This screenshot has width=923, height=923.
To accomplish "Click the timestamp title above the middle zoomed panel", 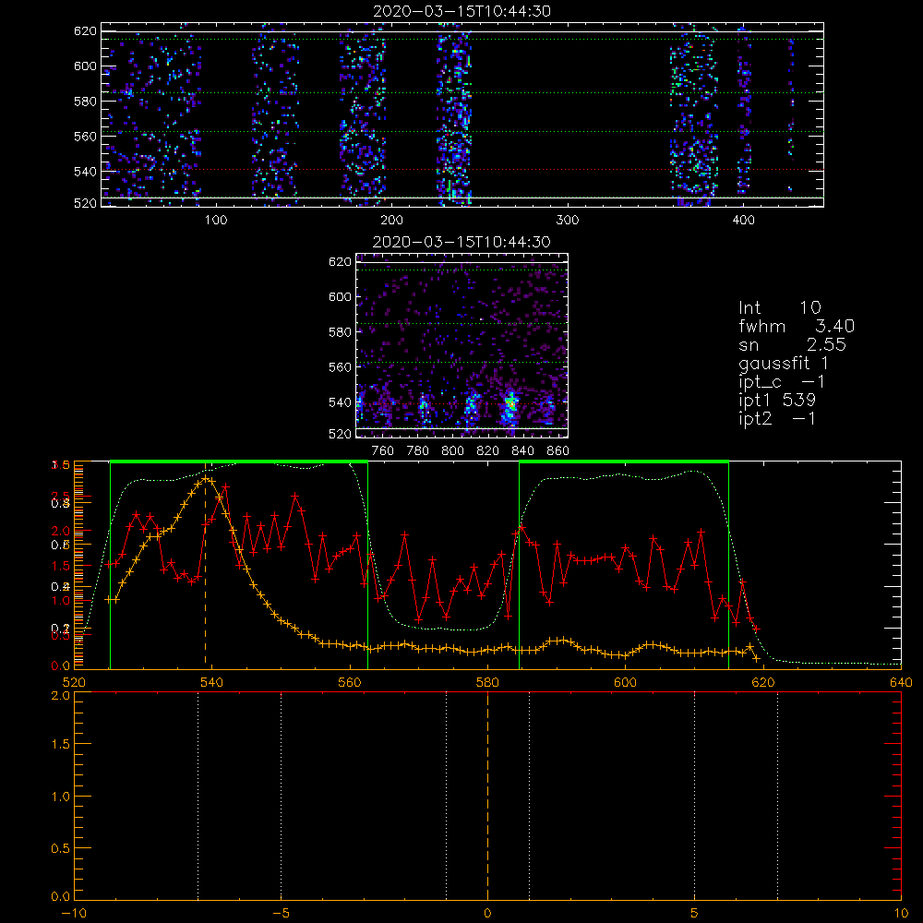I will click(x=461, y=242).
